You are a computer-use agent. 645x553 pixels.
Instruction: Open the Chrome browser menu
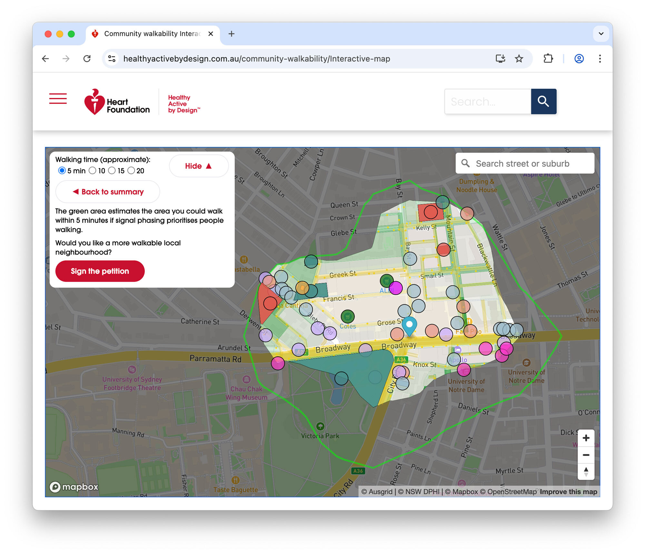[x=600, y=59]
